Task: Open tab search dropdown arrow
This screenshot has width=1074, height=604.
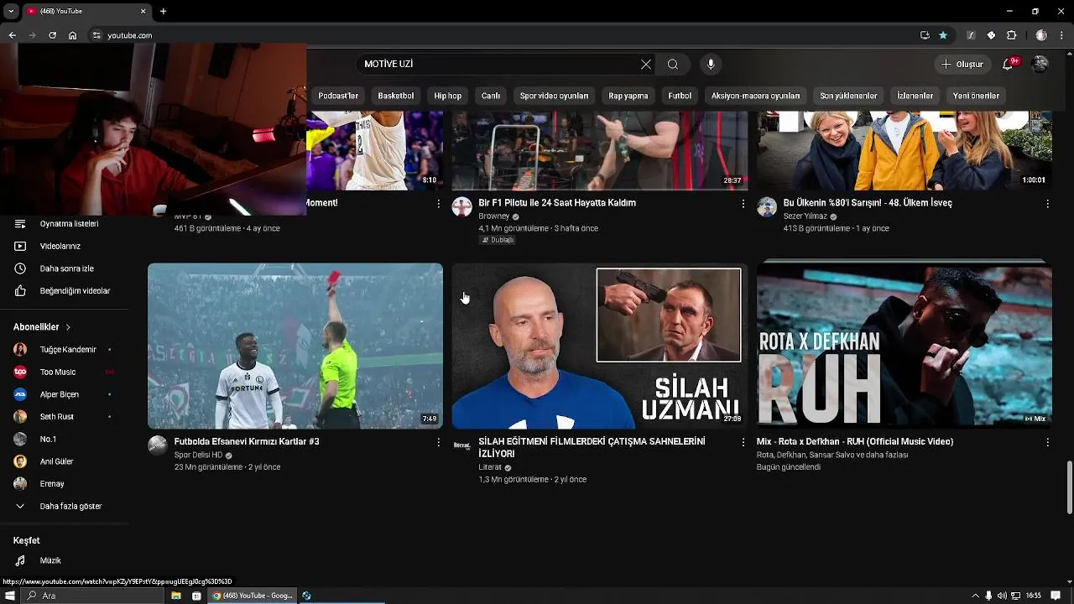Action: click(10, 11)
